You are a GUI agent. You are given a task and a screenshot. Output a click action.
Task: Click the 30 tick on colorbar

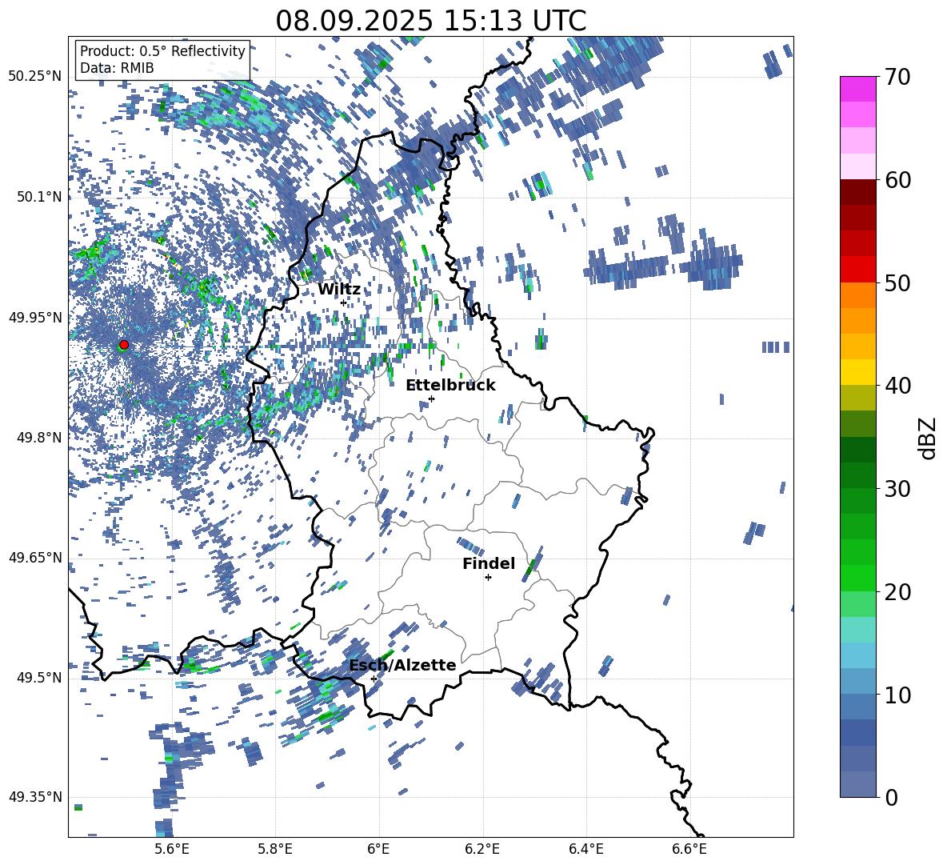click(x=897, y=488)
